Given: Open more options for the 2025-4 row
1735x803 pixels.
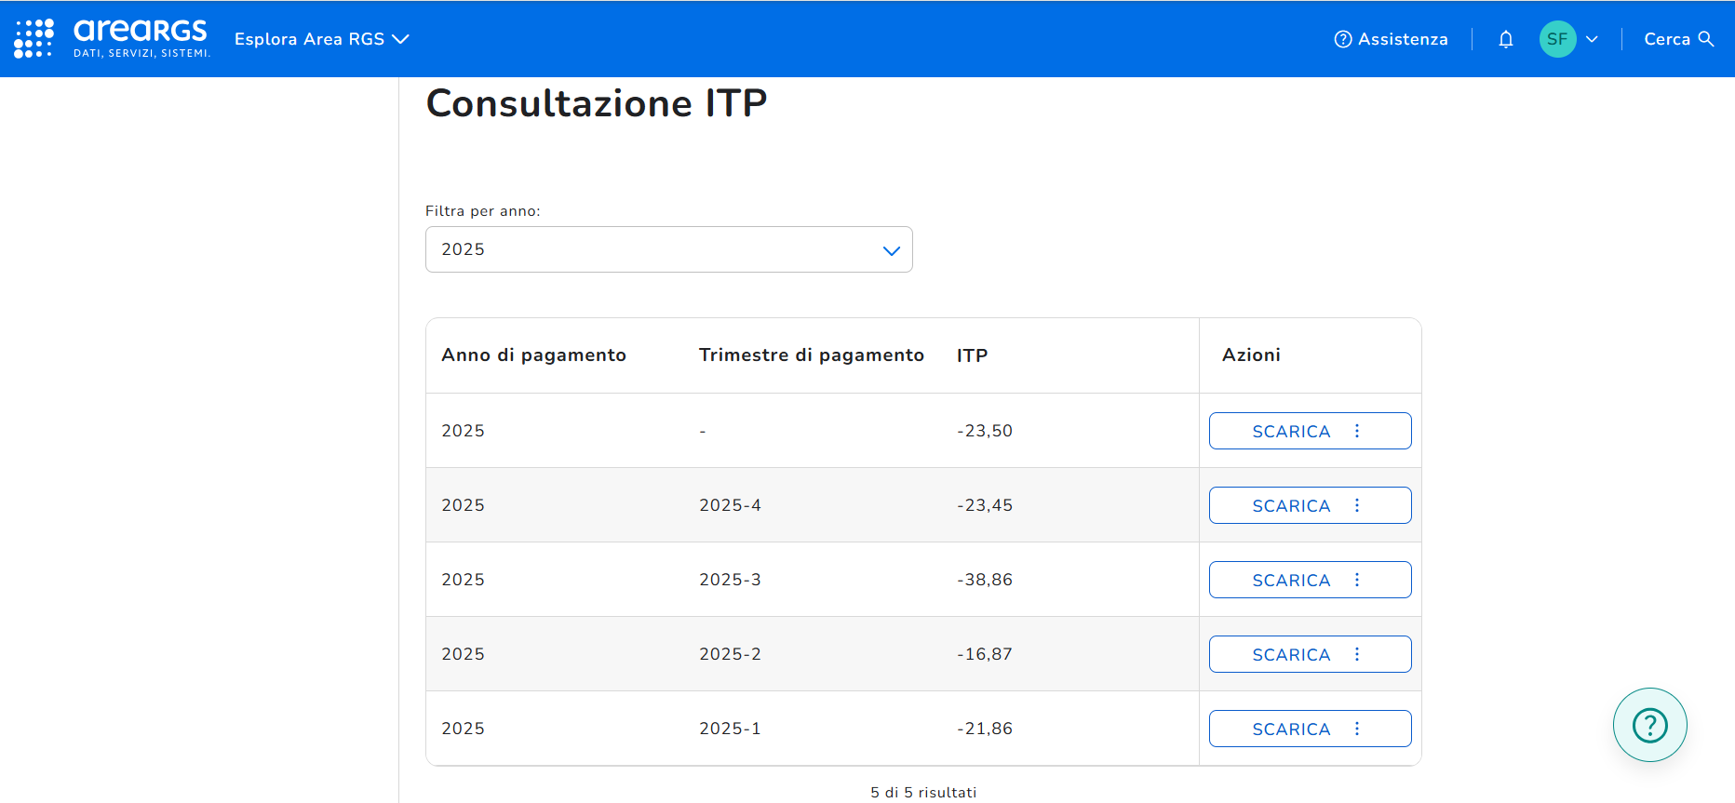Looking at the screenshot, I should coord(1357,505).
